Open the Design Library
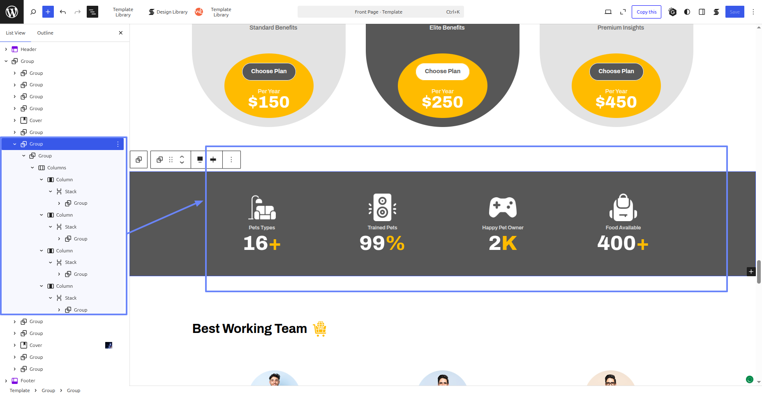 pos(168,12)
